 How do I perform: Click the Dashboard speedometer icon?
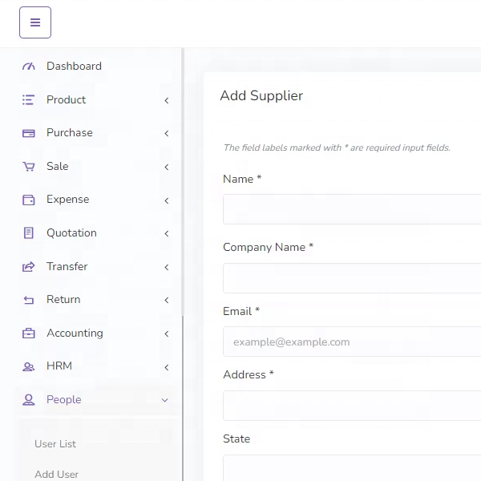pyautogui.click(x=29, y=67)
